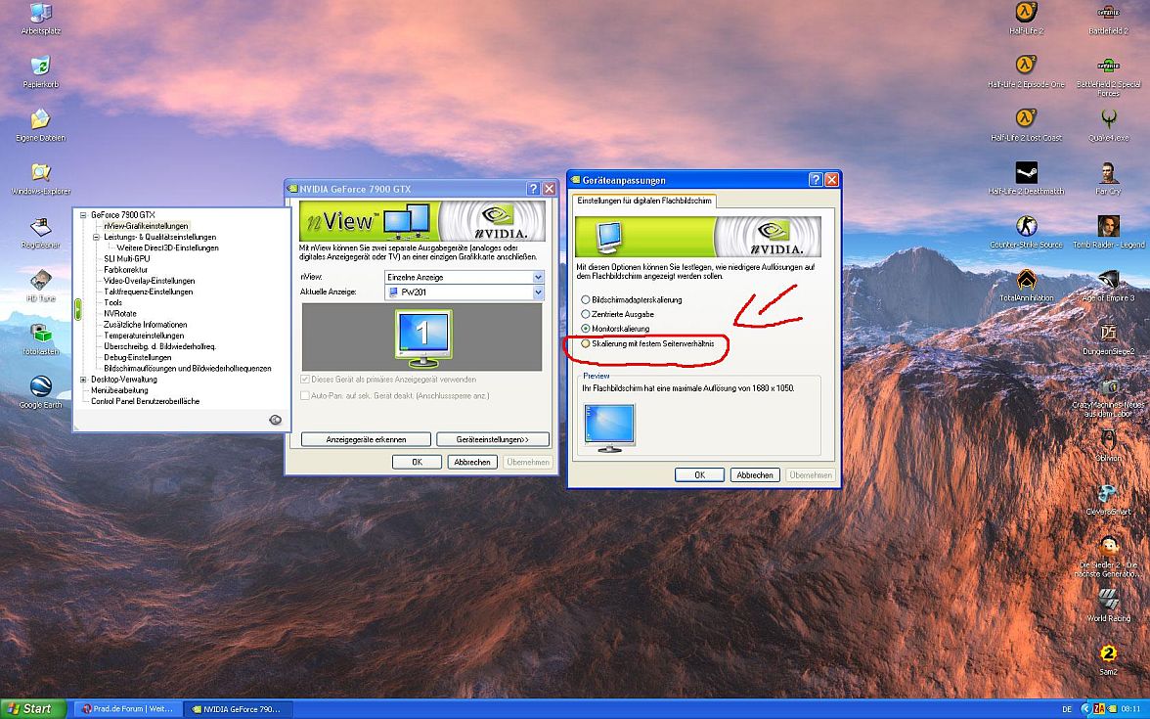Open Aktuelle Anzeige dropdown
The height and width of the screenshot is (719, 1150).
click(537, 292)
